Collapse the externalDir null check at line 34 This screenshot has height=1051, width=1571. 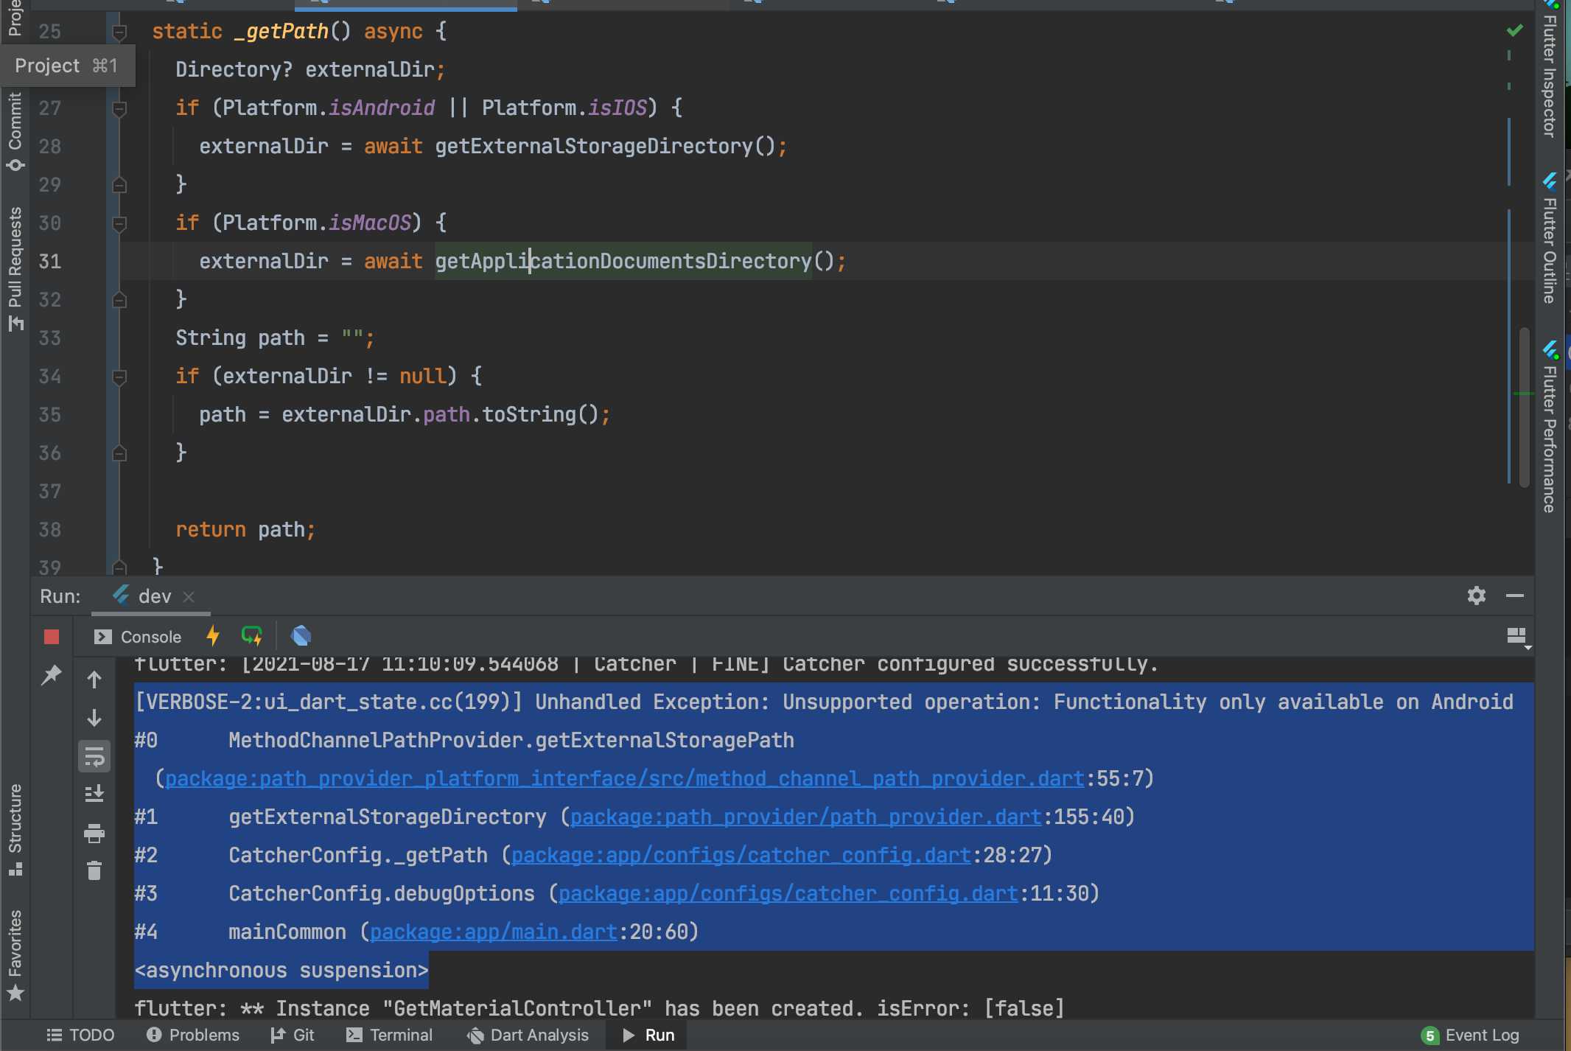coord(118,376)
